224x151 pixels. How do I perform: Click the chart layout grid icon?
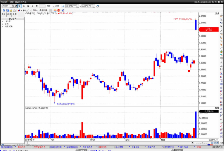7,10
